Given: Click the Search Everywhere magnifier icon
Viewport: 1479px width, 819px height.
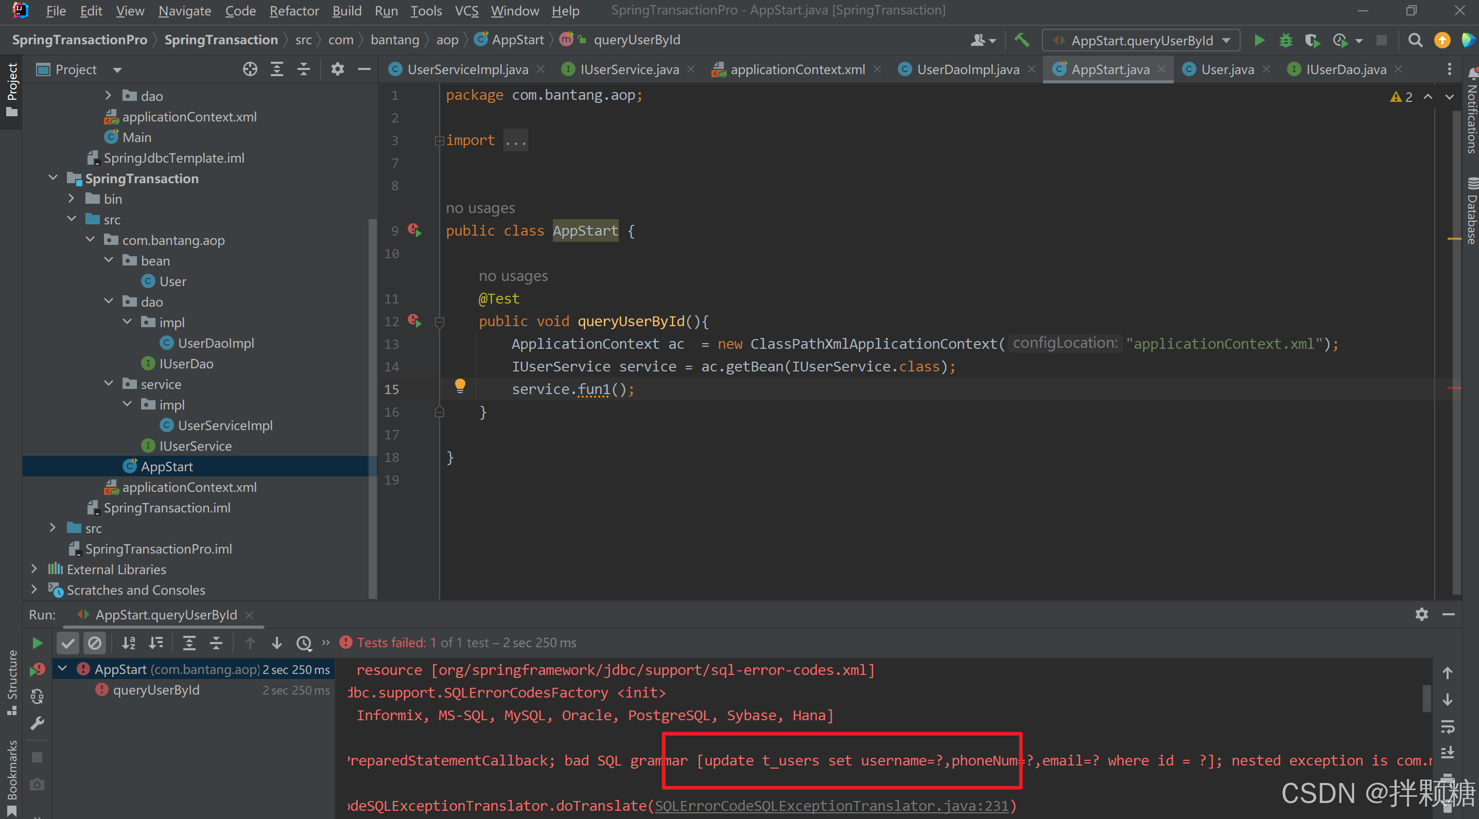Looking at the screenshot, I should pos(1415,40).
